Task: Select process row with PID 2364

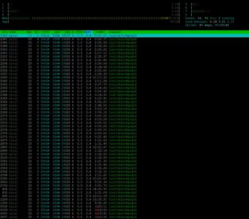Action: click(68, 95)
